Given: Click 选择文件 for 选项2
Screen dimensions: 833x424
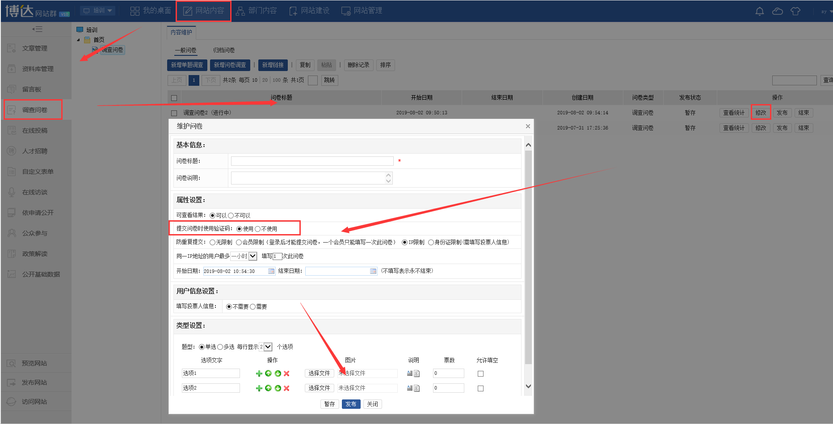Looking at the screenshot, I should pyautogui.click(x=319, y=388).
